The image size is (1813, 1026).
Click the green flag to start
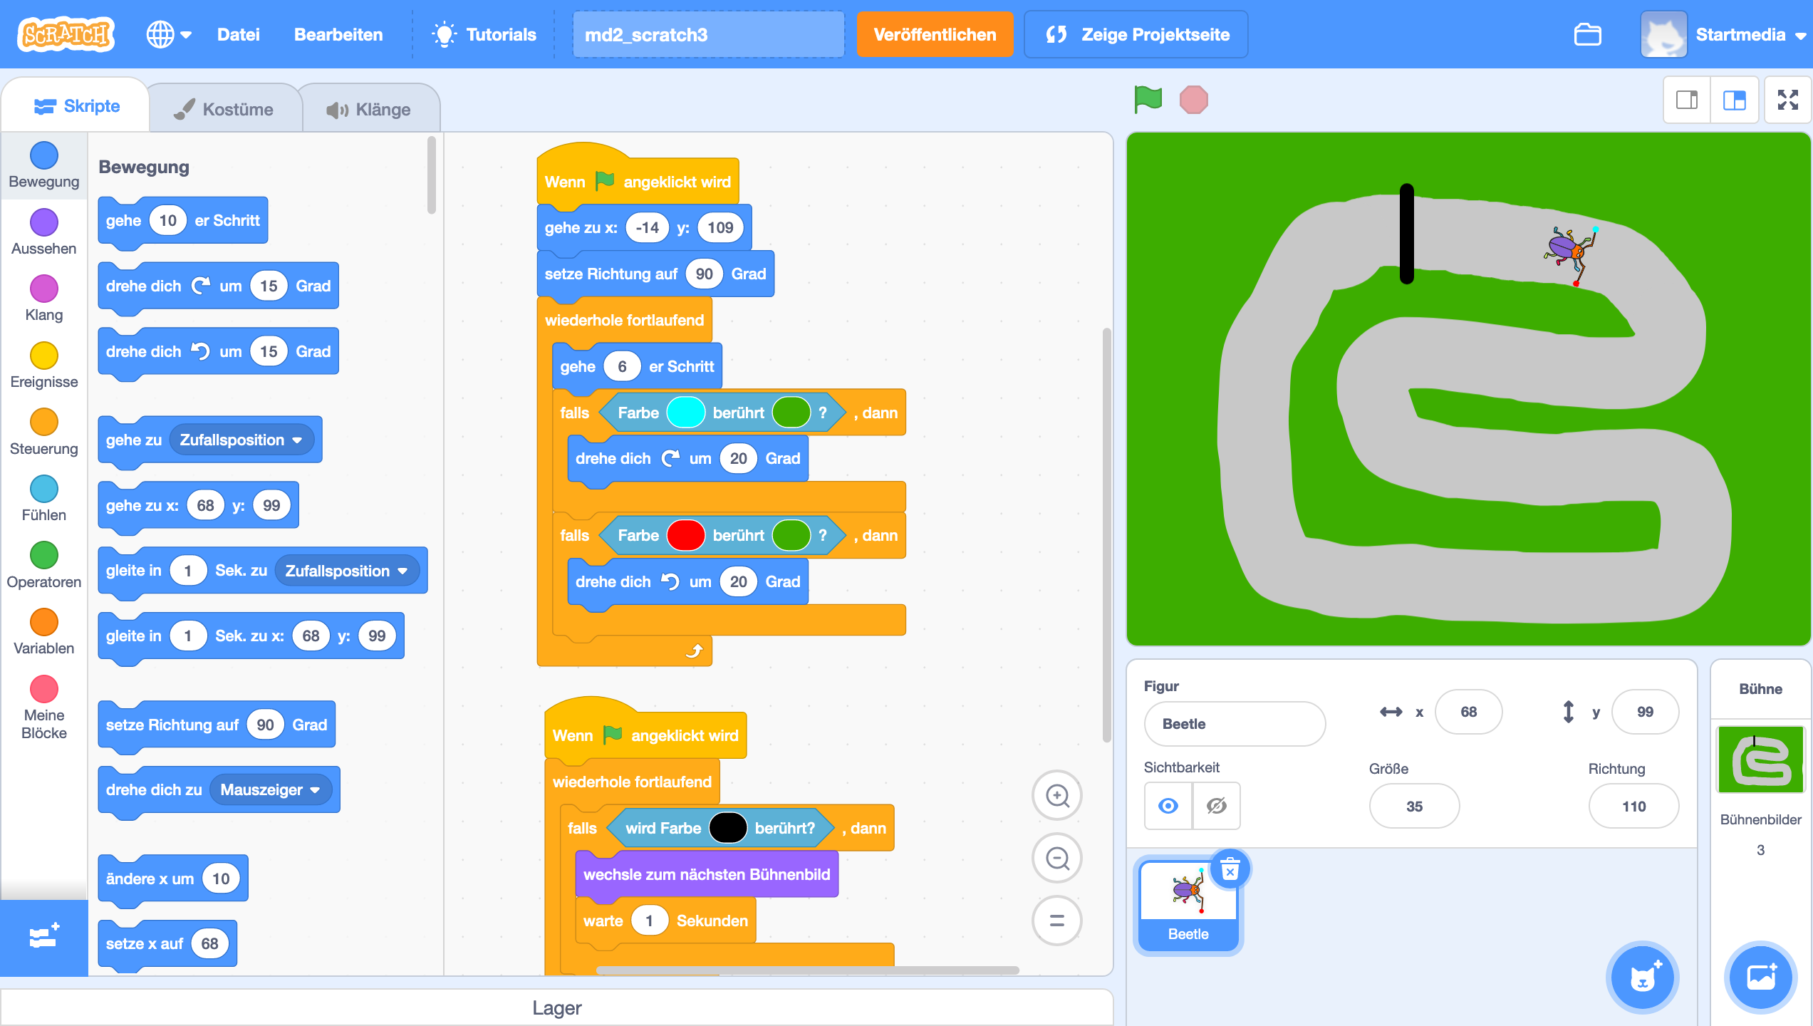coord(1148,100)
